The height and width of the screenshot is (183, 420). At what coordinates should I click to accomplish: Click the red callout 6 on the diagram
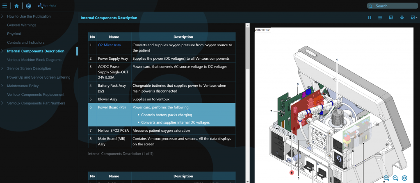pos(292,173)
